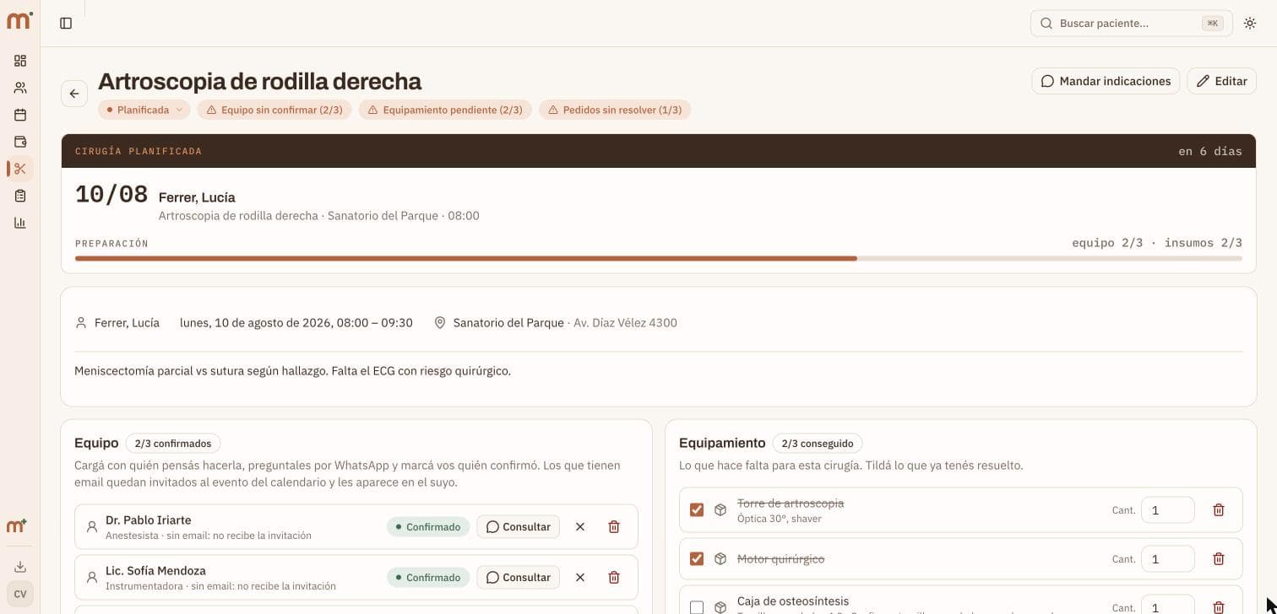The image size is (1277, 614).
Task: Click the Av. Díaz Vélez 4300 address
Action: pos(625,323)
